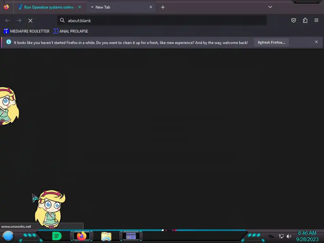This screenshot has width=324, height=243.
Task: Go back one page
Action: click(8, 21)
